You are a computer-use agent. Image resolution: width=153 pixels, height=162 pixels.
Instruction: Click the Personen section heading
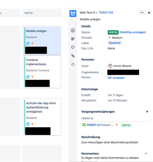[88, 60]
